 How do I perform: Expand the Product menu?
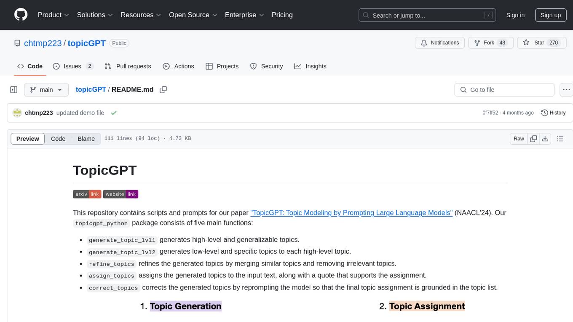[54, 15]
